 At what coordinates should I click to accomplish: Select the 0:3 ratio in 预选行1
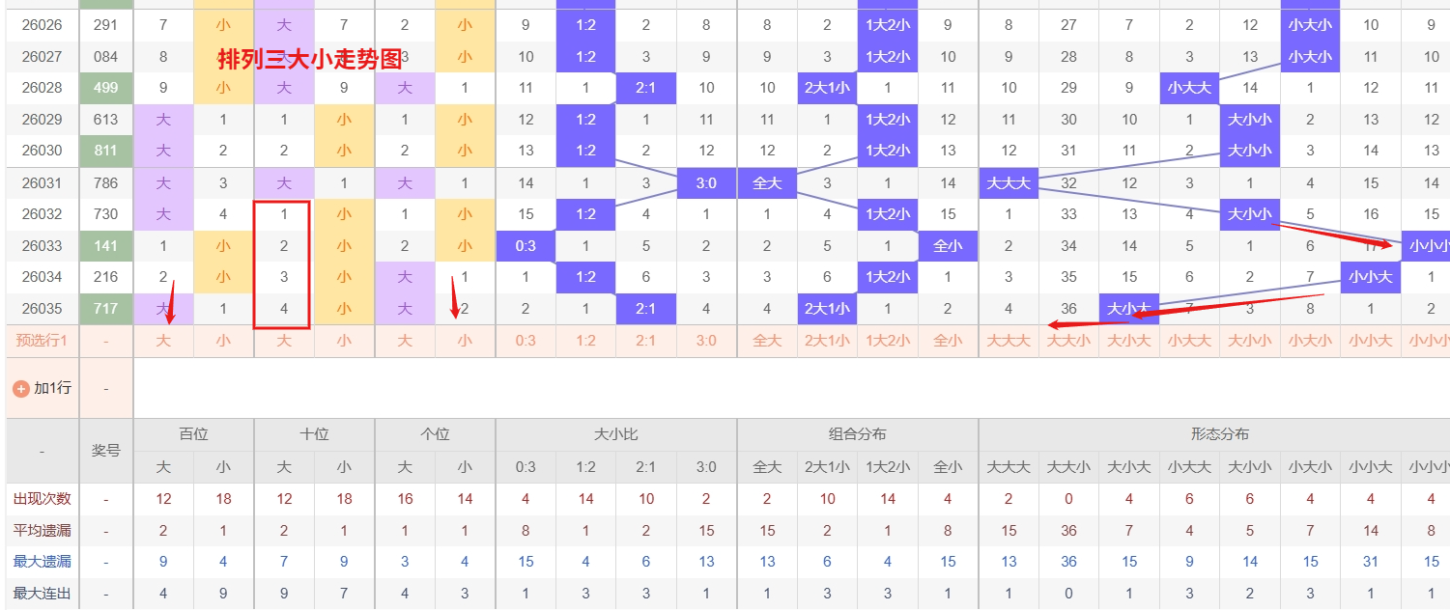[x=526, y=341]
